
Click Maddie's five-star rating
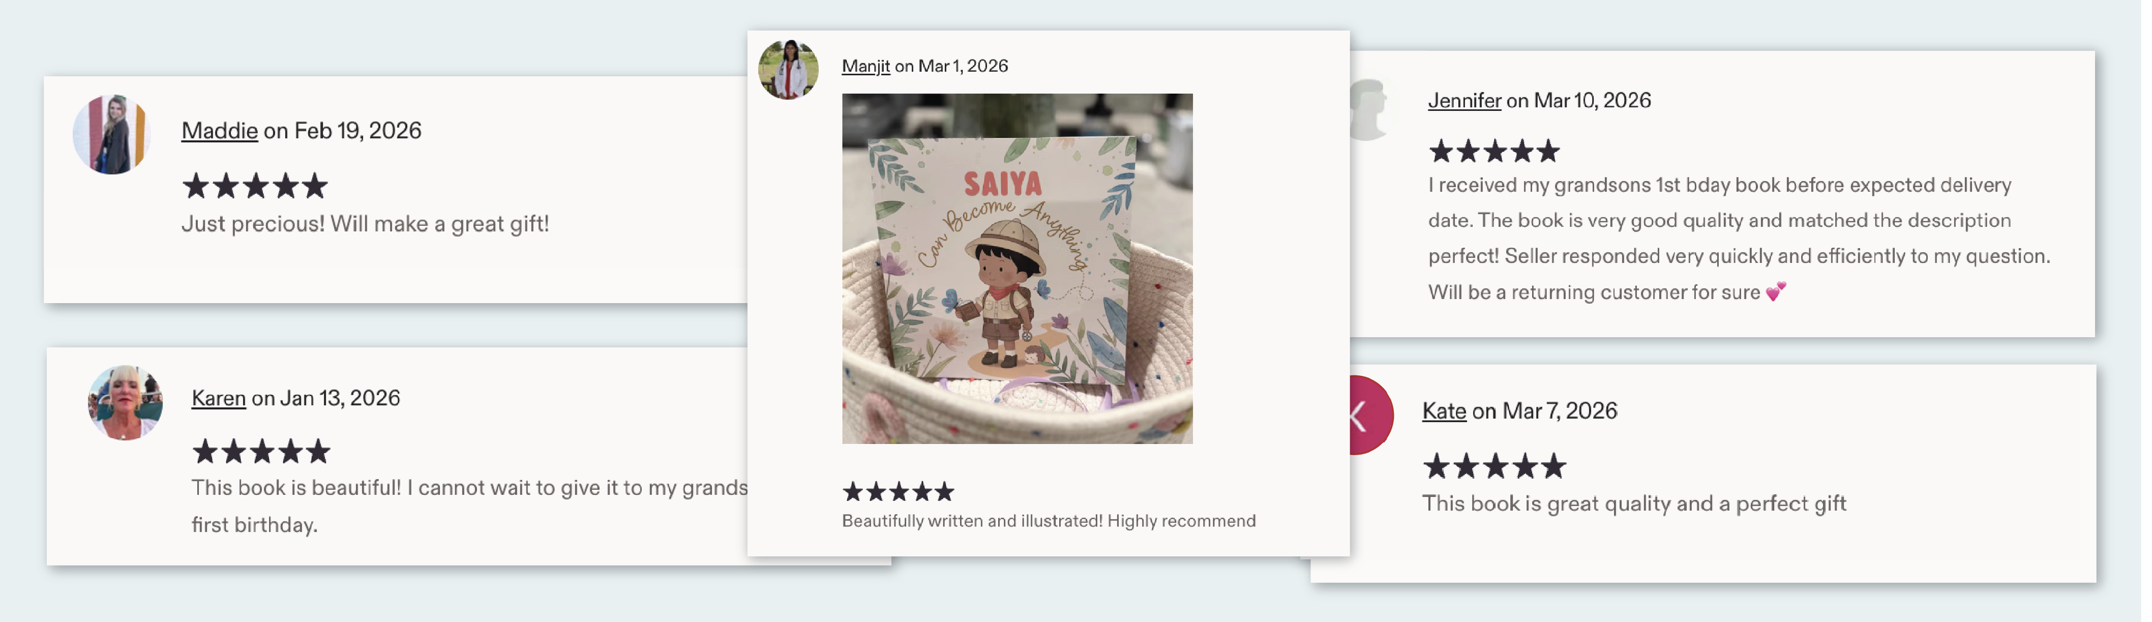coord(255,185)
